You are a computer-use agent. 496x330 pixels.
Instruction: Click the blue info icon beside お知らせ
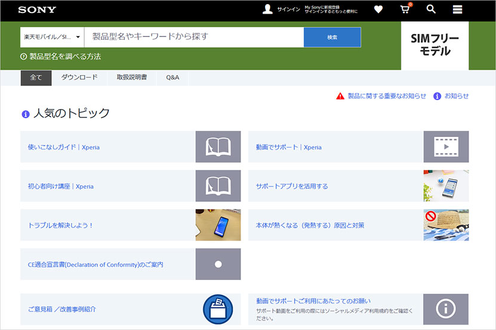437,96
